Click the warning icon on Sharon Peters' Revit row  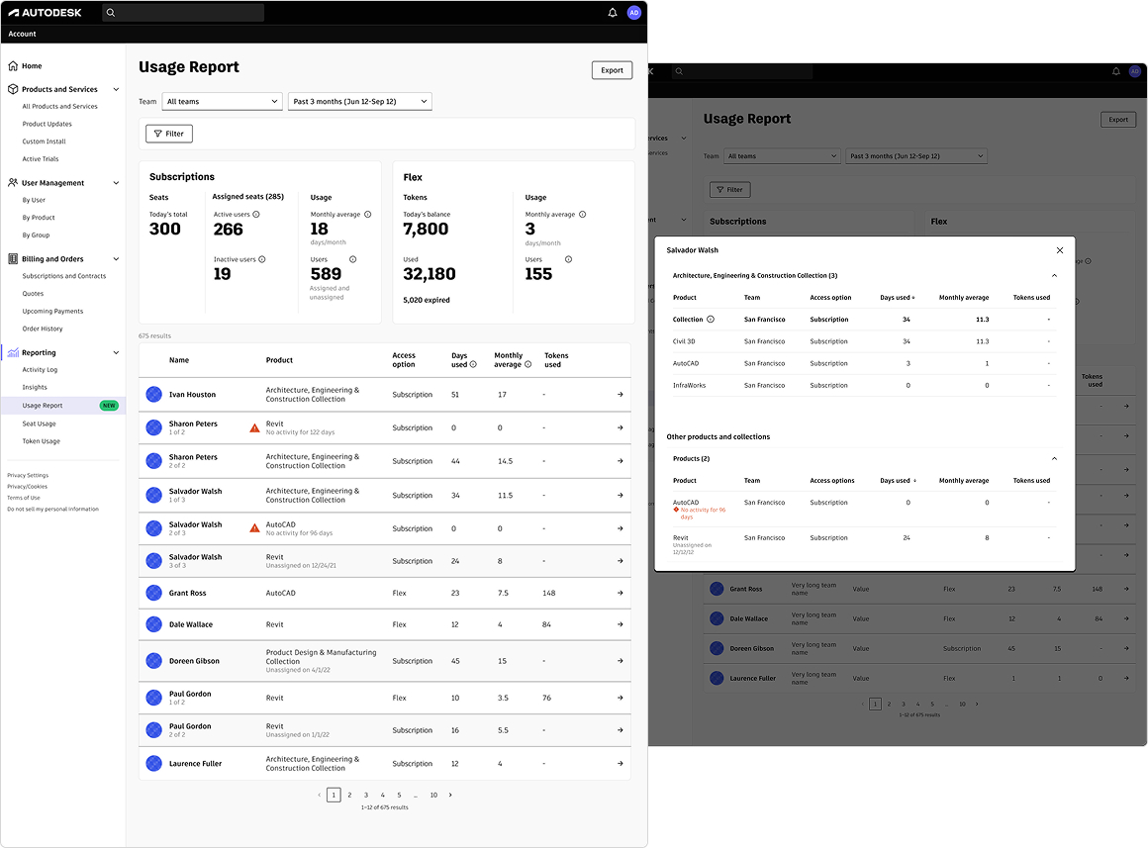coord(254,428)
